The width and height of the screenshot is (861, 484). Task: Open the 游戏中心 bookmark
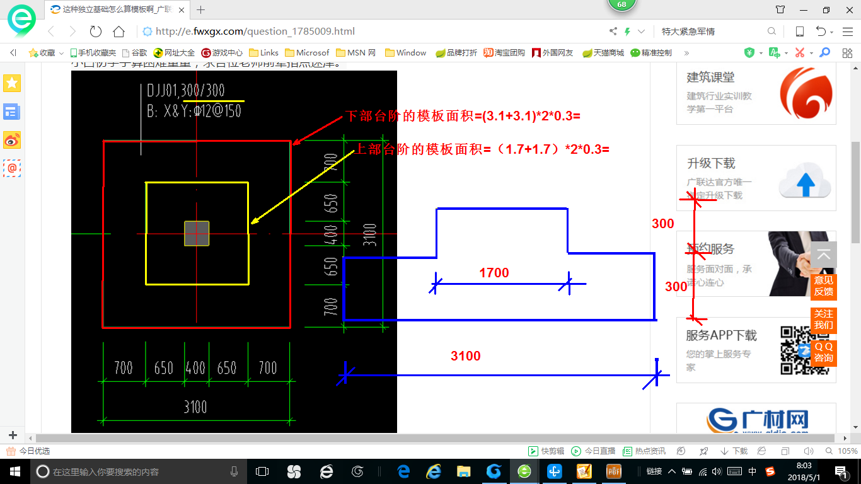(222, 53)
